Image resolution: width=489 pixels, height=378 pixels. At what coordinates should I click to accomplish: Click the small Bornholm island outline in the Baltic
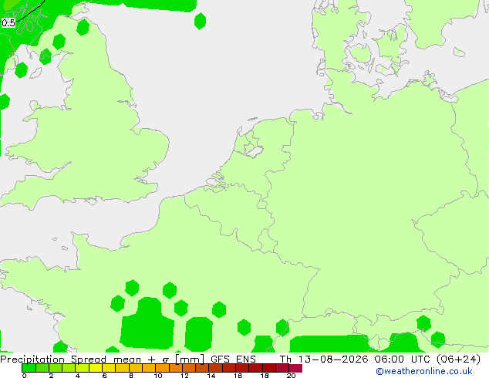pos(459,52)
